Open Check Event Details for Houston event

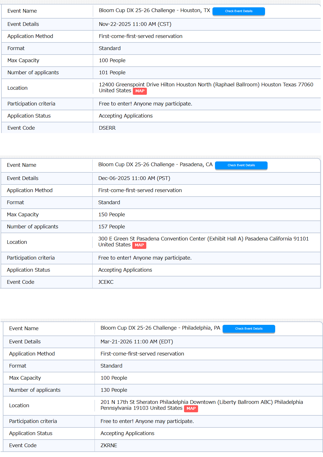239,11
